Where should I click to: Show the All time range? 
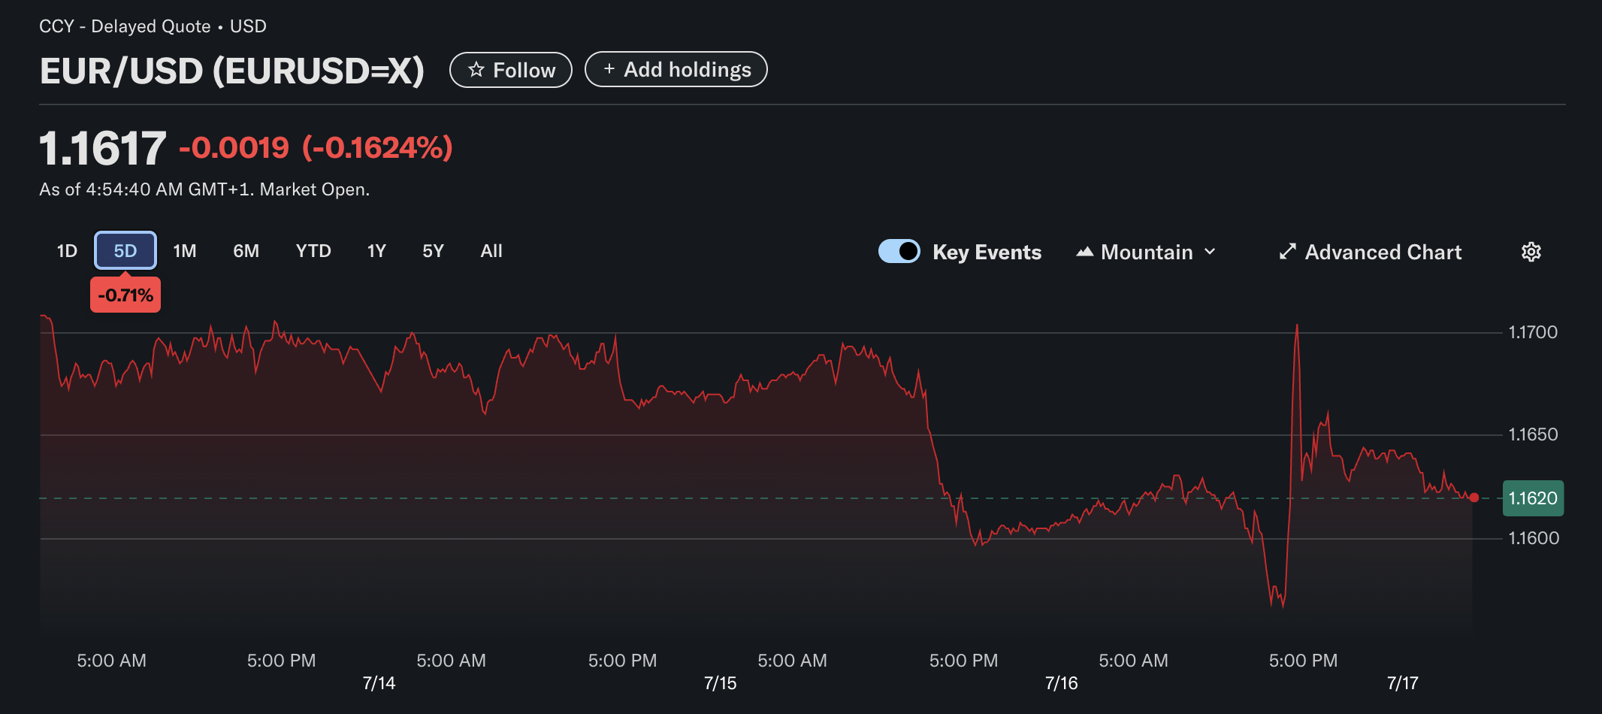pyautogui.click(x=491, y=251)
